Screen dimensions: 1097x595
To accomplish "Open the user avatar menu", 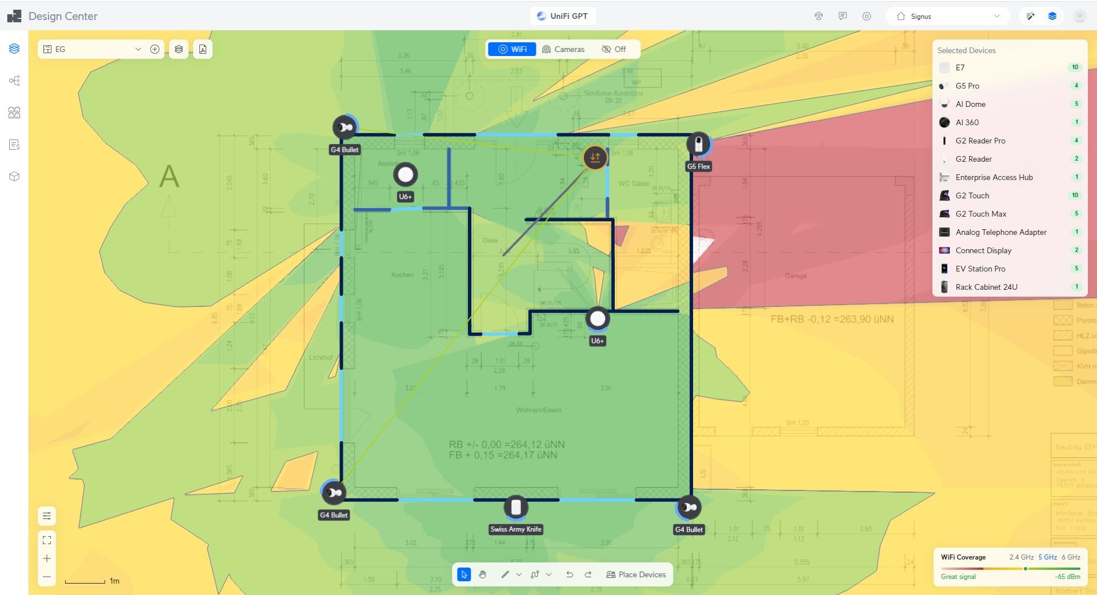I will [x=1079, y=16].
